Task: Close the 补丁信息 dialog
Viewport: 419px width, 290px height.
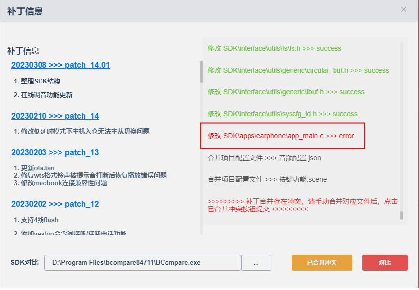Action: coord(404,9)
